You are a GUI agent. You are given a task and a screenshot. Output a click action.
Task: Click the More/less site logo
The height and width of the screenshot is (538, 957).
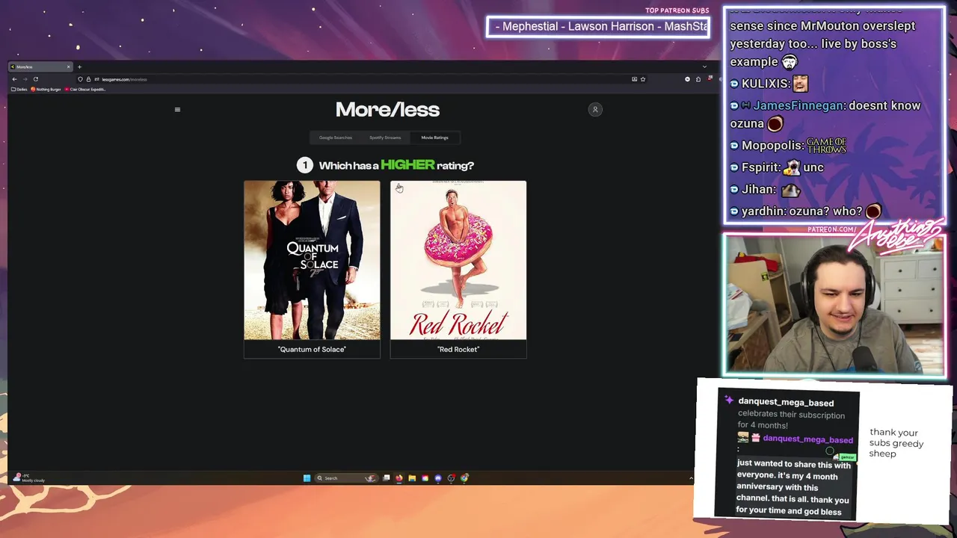pos(387,110)
